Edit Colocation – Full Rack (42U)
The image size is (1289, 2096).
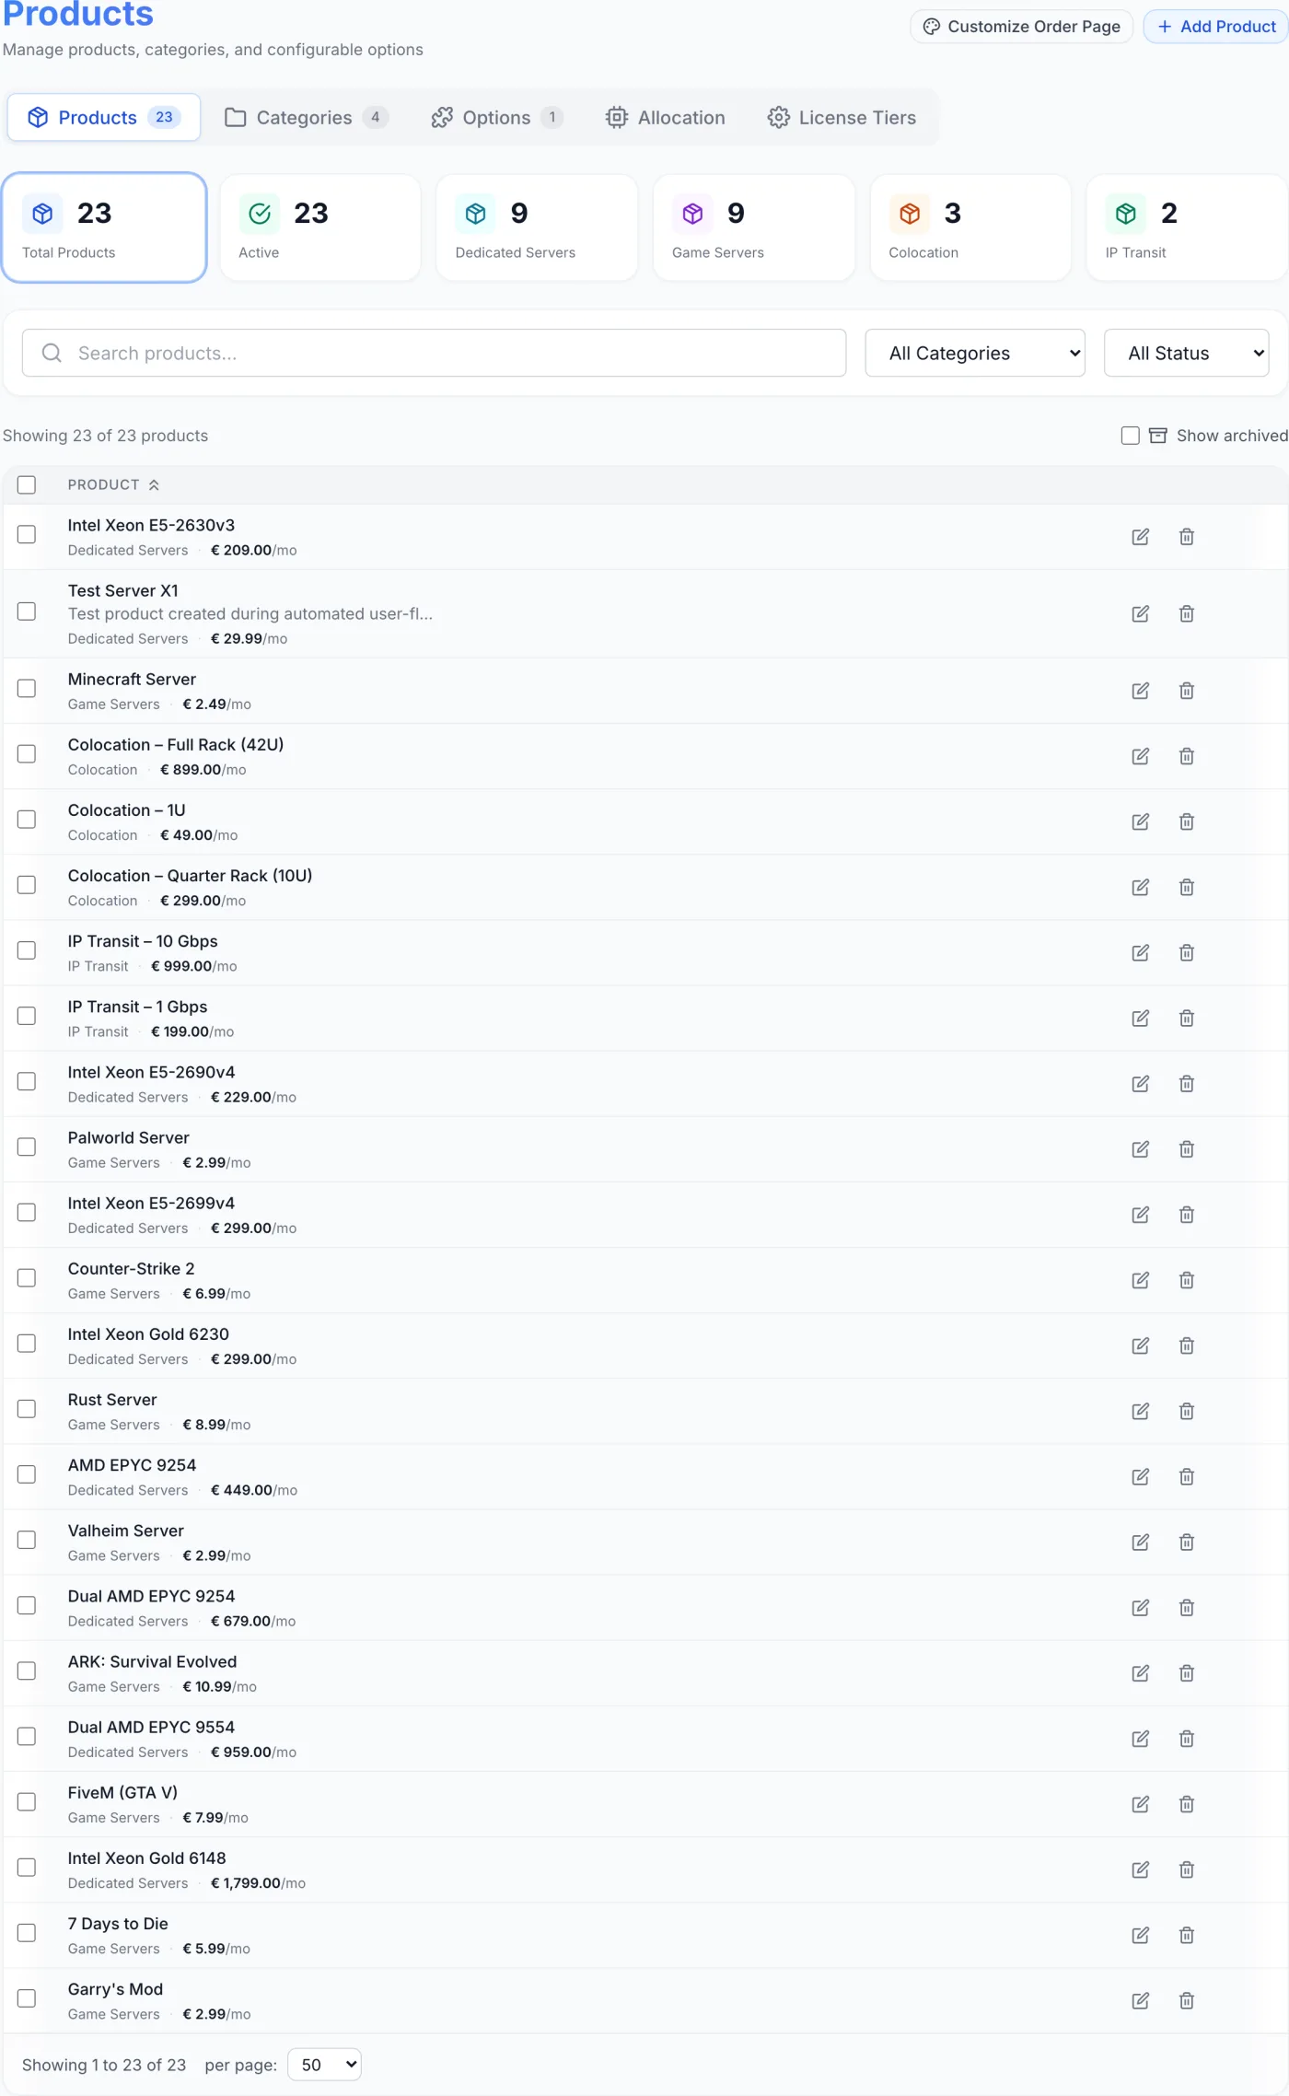click(1140, 756)
